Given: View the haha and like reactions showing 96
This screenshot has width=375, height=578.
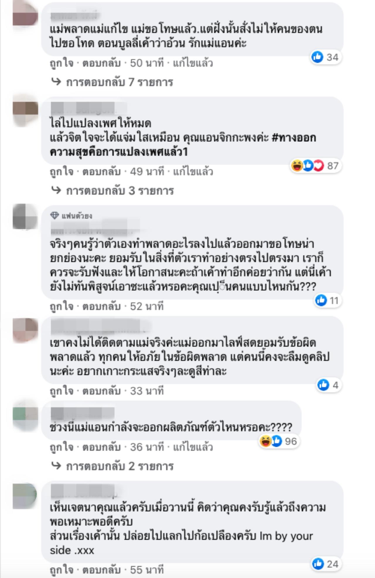Looking at the screenshot, I should coord(278,441).
